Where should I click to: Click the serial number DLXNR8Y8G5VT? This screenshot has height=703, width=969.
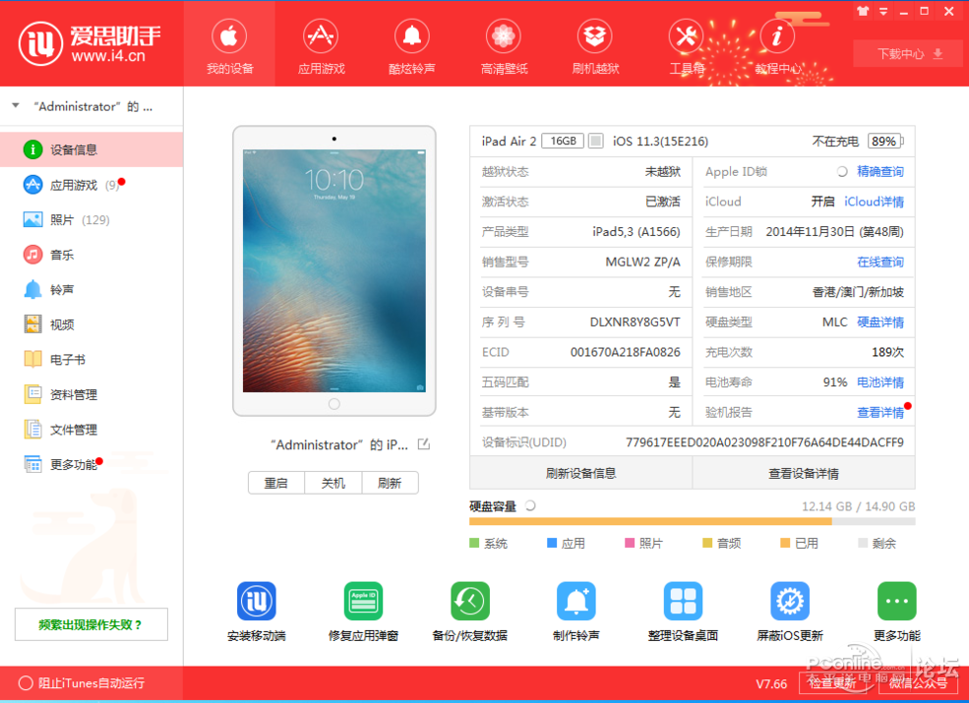pos(635,322)
